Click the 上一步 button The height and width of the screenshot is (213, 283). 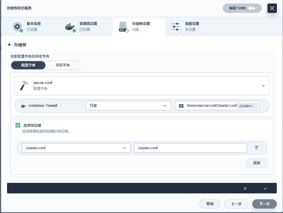[236, 204]
